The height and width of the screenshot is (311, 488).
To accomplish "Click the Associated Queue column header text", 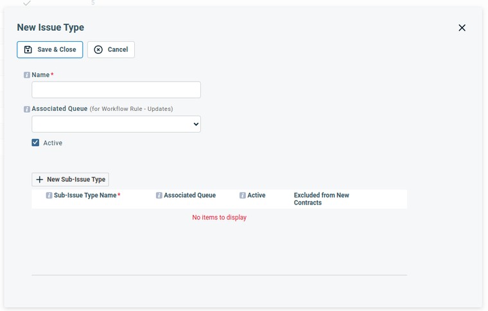I will pyautogui.click(x=189, y=196).
